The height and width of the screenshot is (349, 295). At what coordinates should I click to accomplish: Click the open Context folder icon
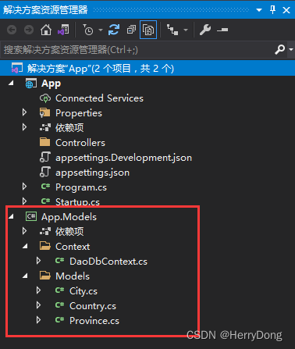tap(45, 246)
